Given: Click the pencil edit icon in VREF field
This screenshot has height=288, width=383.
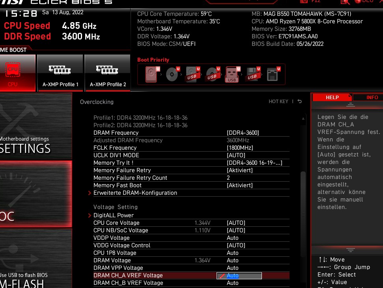Looking at the screenshot, I should click(222, 276).
